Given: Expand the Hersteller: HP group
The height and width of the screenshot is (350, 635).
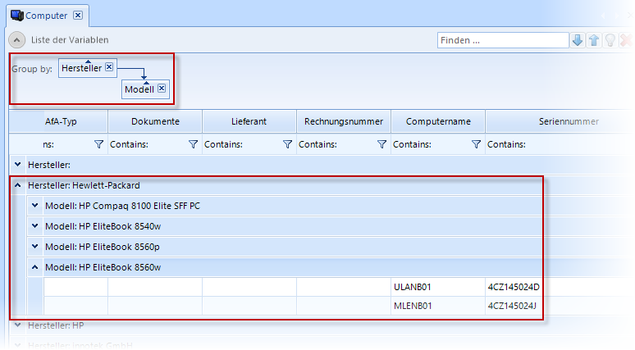Looking at the screenshot, I should tap(17, 325).
